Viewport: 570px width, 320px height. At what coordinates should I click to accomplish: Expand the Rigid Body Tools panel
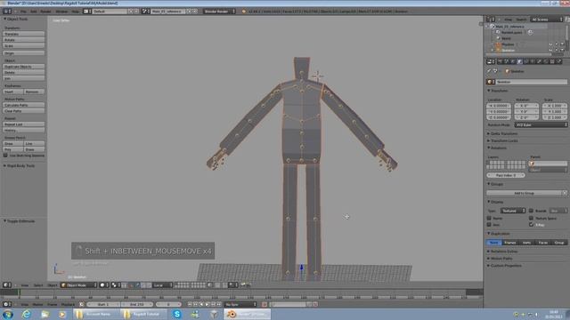click(20, 166)
